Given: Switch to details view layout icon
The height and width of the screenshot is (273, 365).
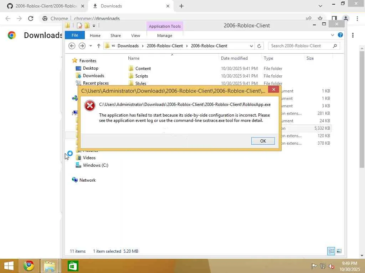Looking at the screenshot, I should (331, 251).
